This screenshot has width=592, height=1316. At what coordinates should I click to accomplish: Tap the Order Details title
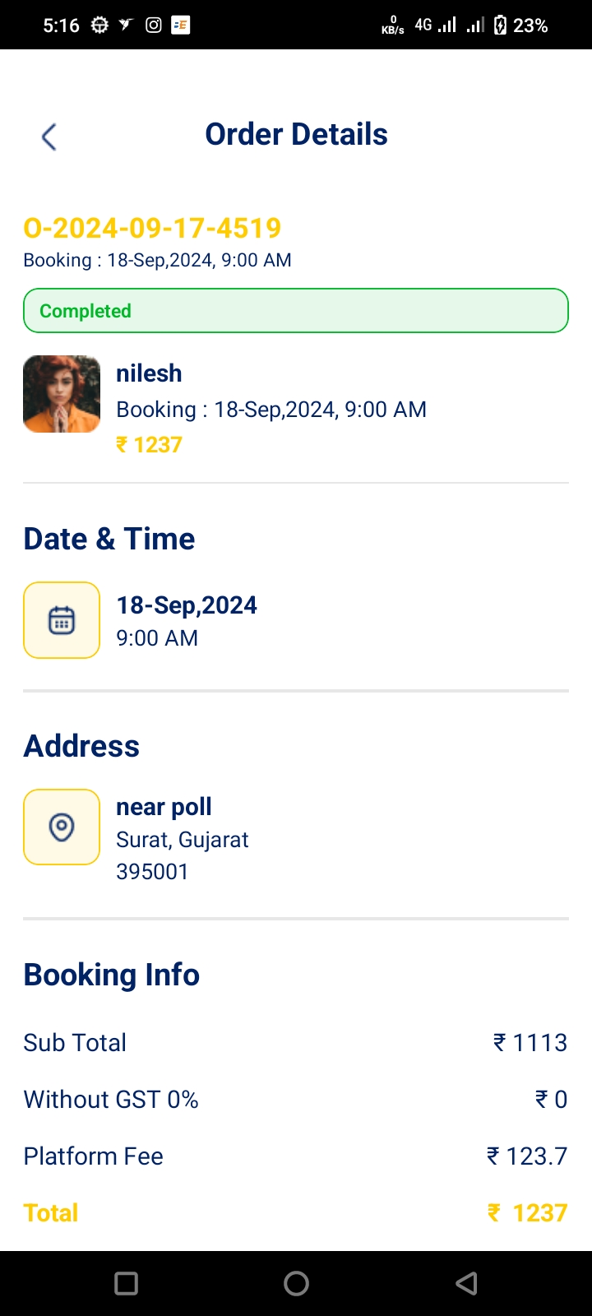[296, 135]
